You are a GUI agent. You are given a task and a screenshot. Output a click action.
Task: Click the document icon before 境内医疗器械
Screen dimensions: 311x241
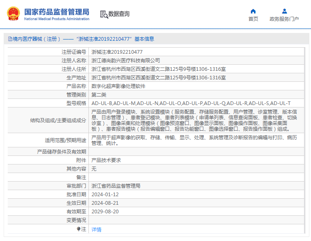click(10, 39)
